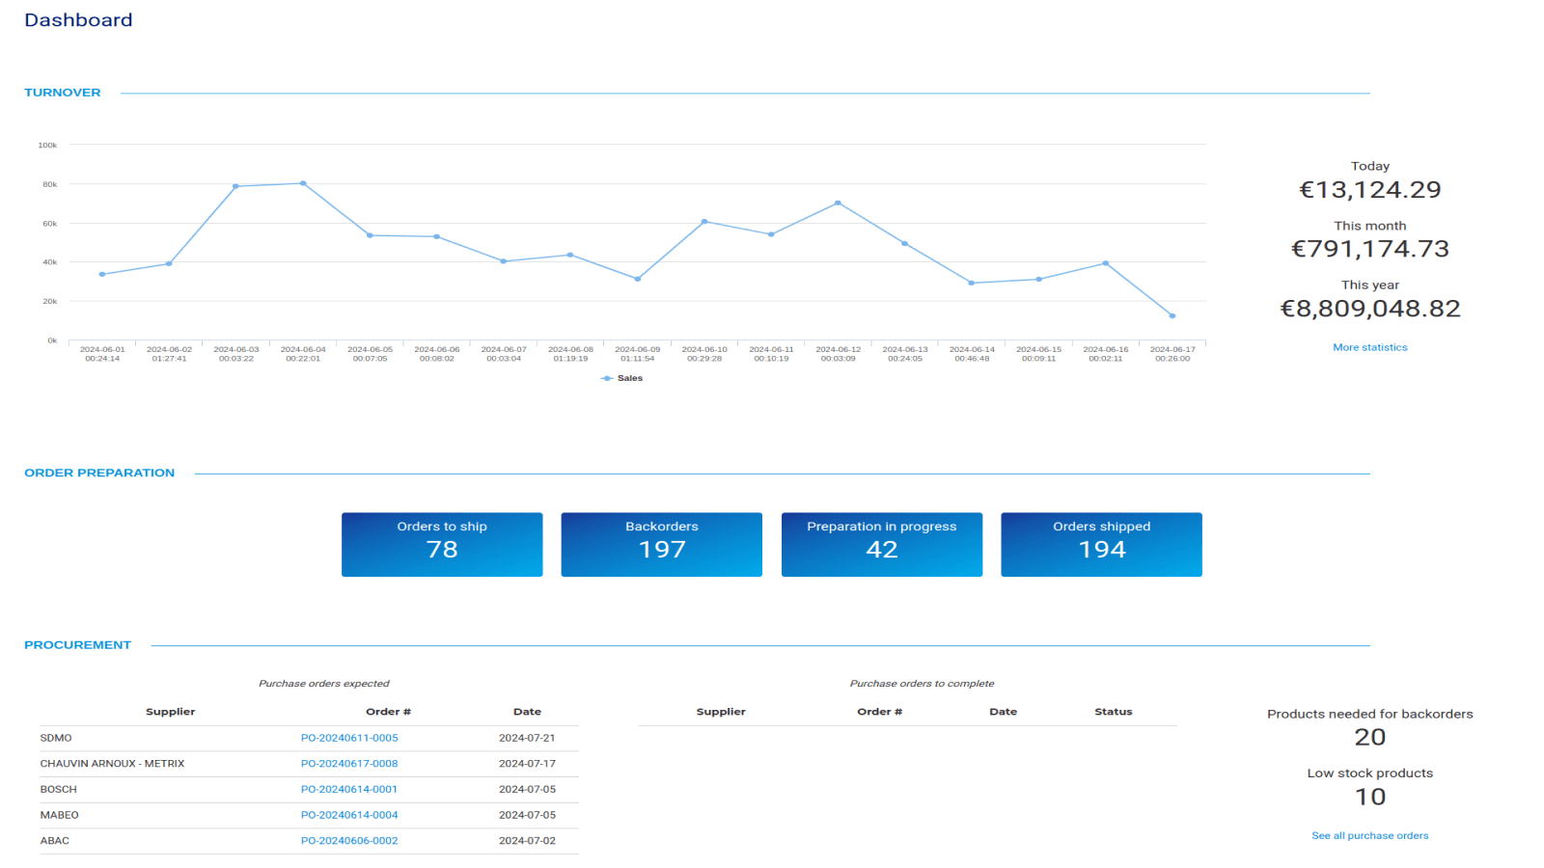Click the Today turnover amount €13,124.29
1544x868 pixels.
(x=1370, y=189)
